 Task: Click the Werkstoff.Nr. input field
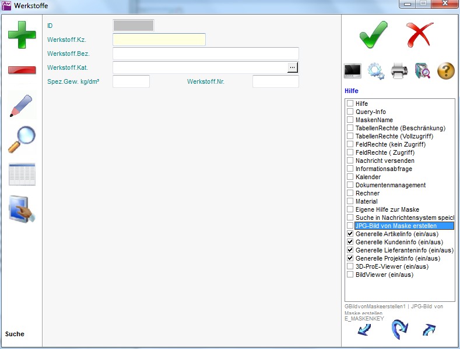275,81
